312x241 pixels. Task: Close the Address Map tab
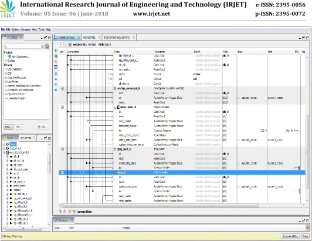point(99,37)
